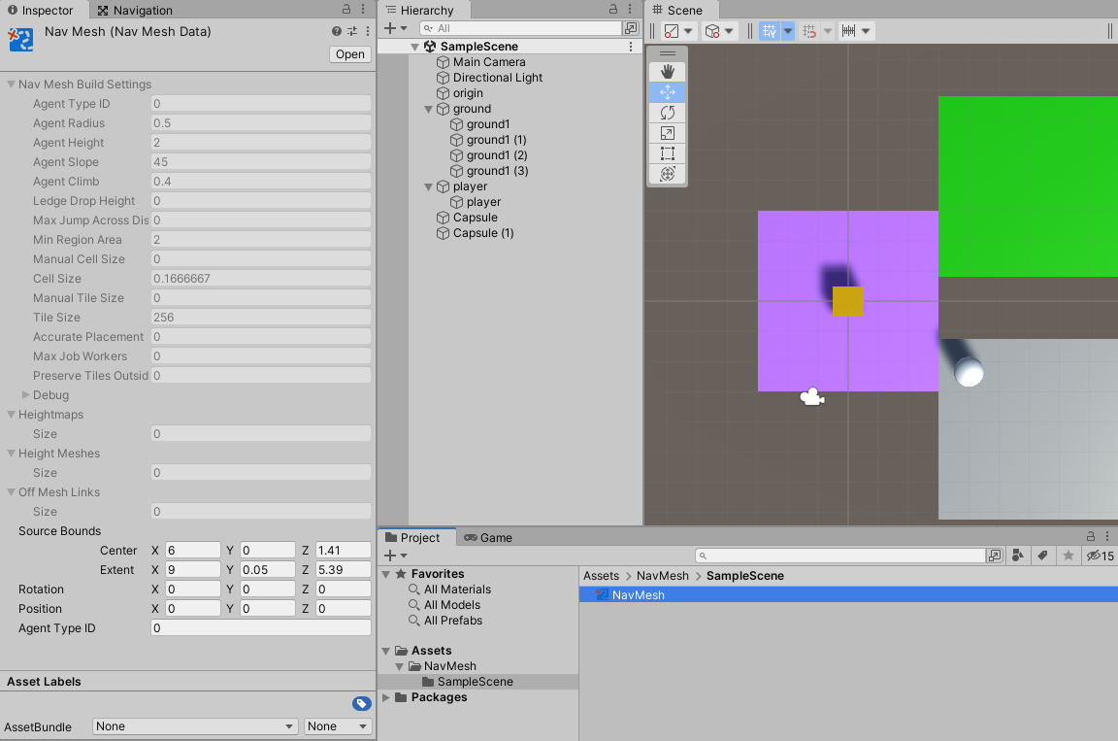Toggle grid snapping in Scene toolbar
The image size is (1118, 741).
click(809, 31)
